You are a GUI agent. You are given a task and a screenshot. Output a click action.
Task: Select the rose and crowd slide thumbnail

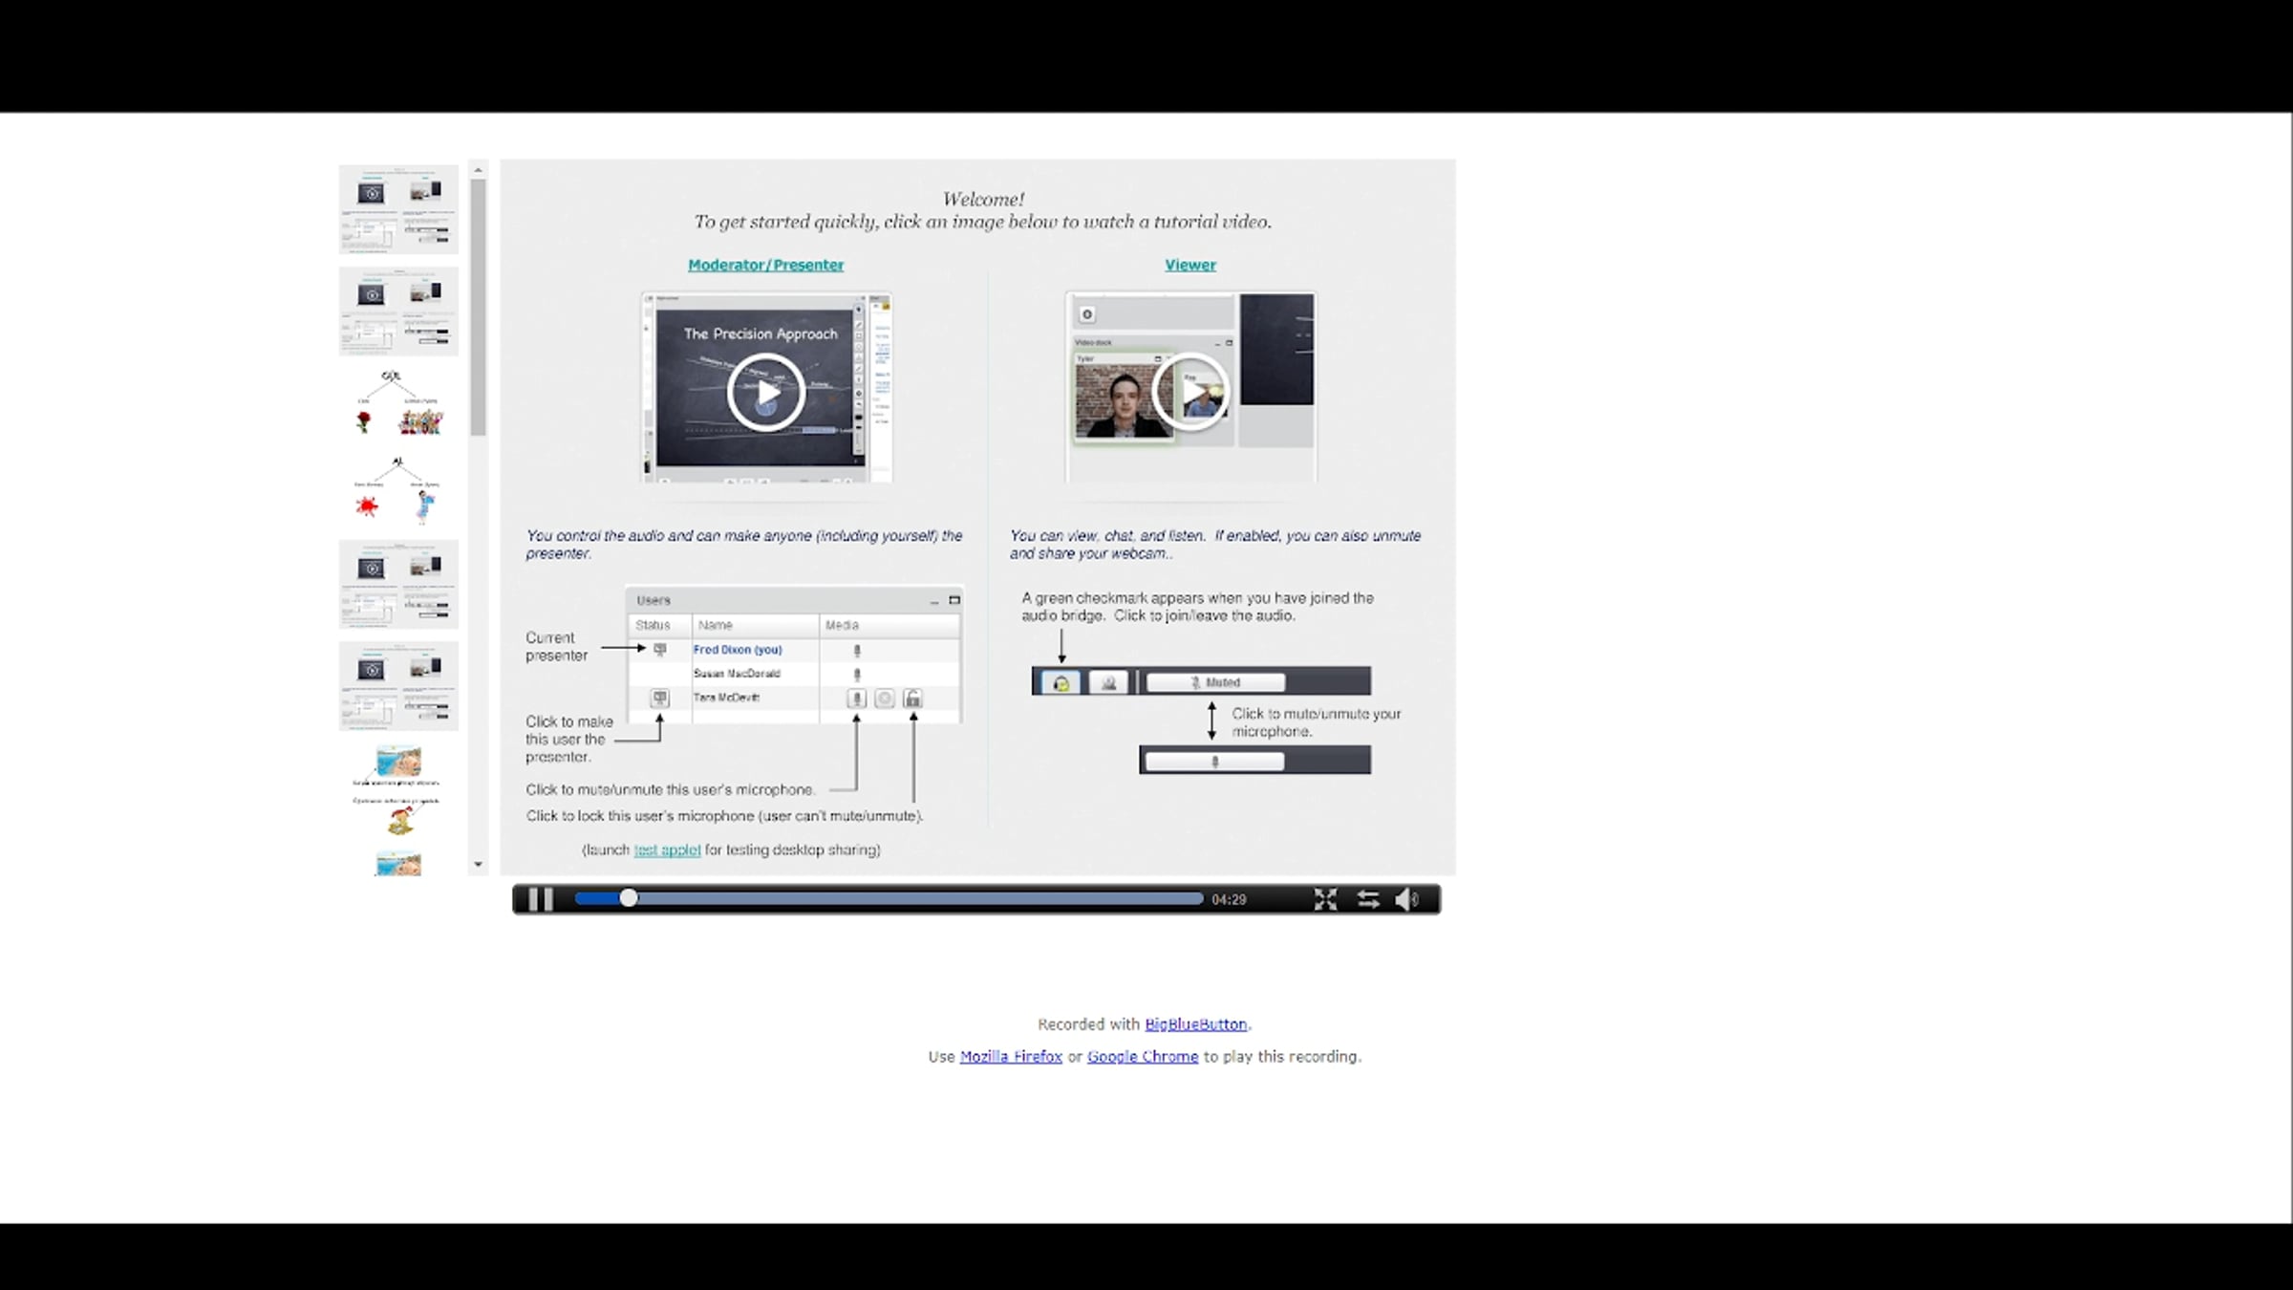(398, 403)
